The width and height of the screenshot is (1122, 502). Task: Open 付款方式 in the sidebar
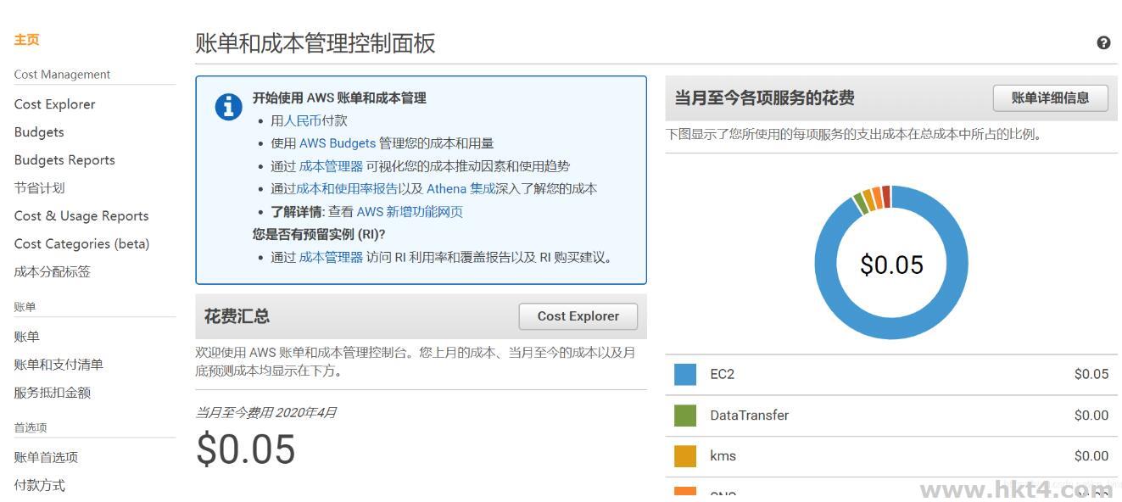coord(39,485)
